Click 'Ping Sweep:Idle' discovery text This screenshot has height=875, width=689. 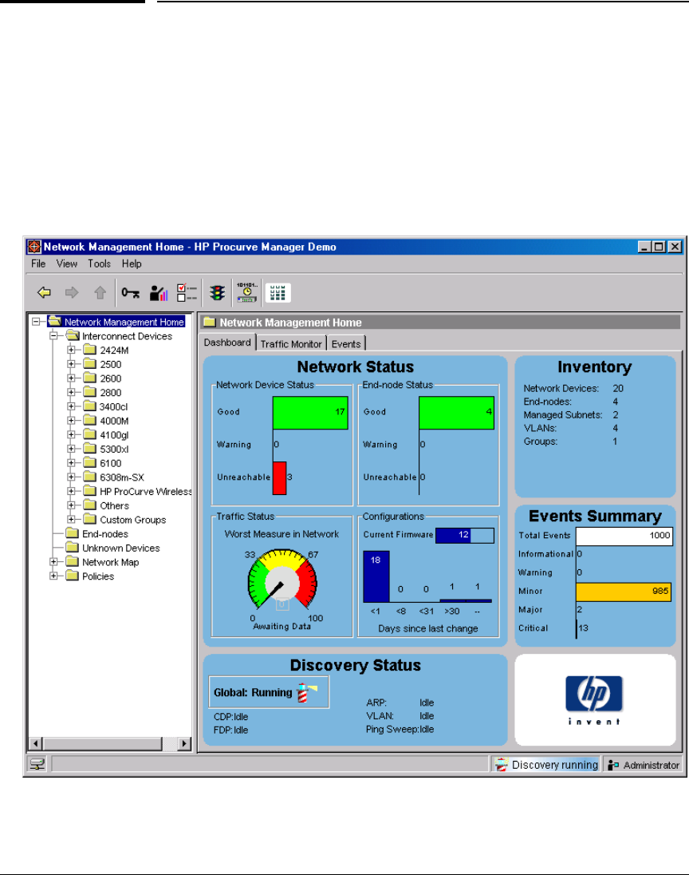click(x=400, y=729)
